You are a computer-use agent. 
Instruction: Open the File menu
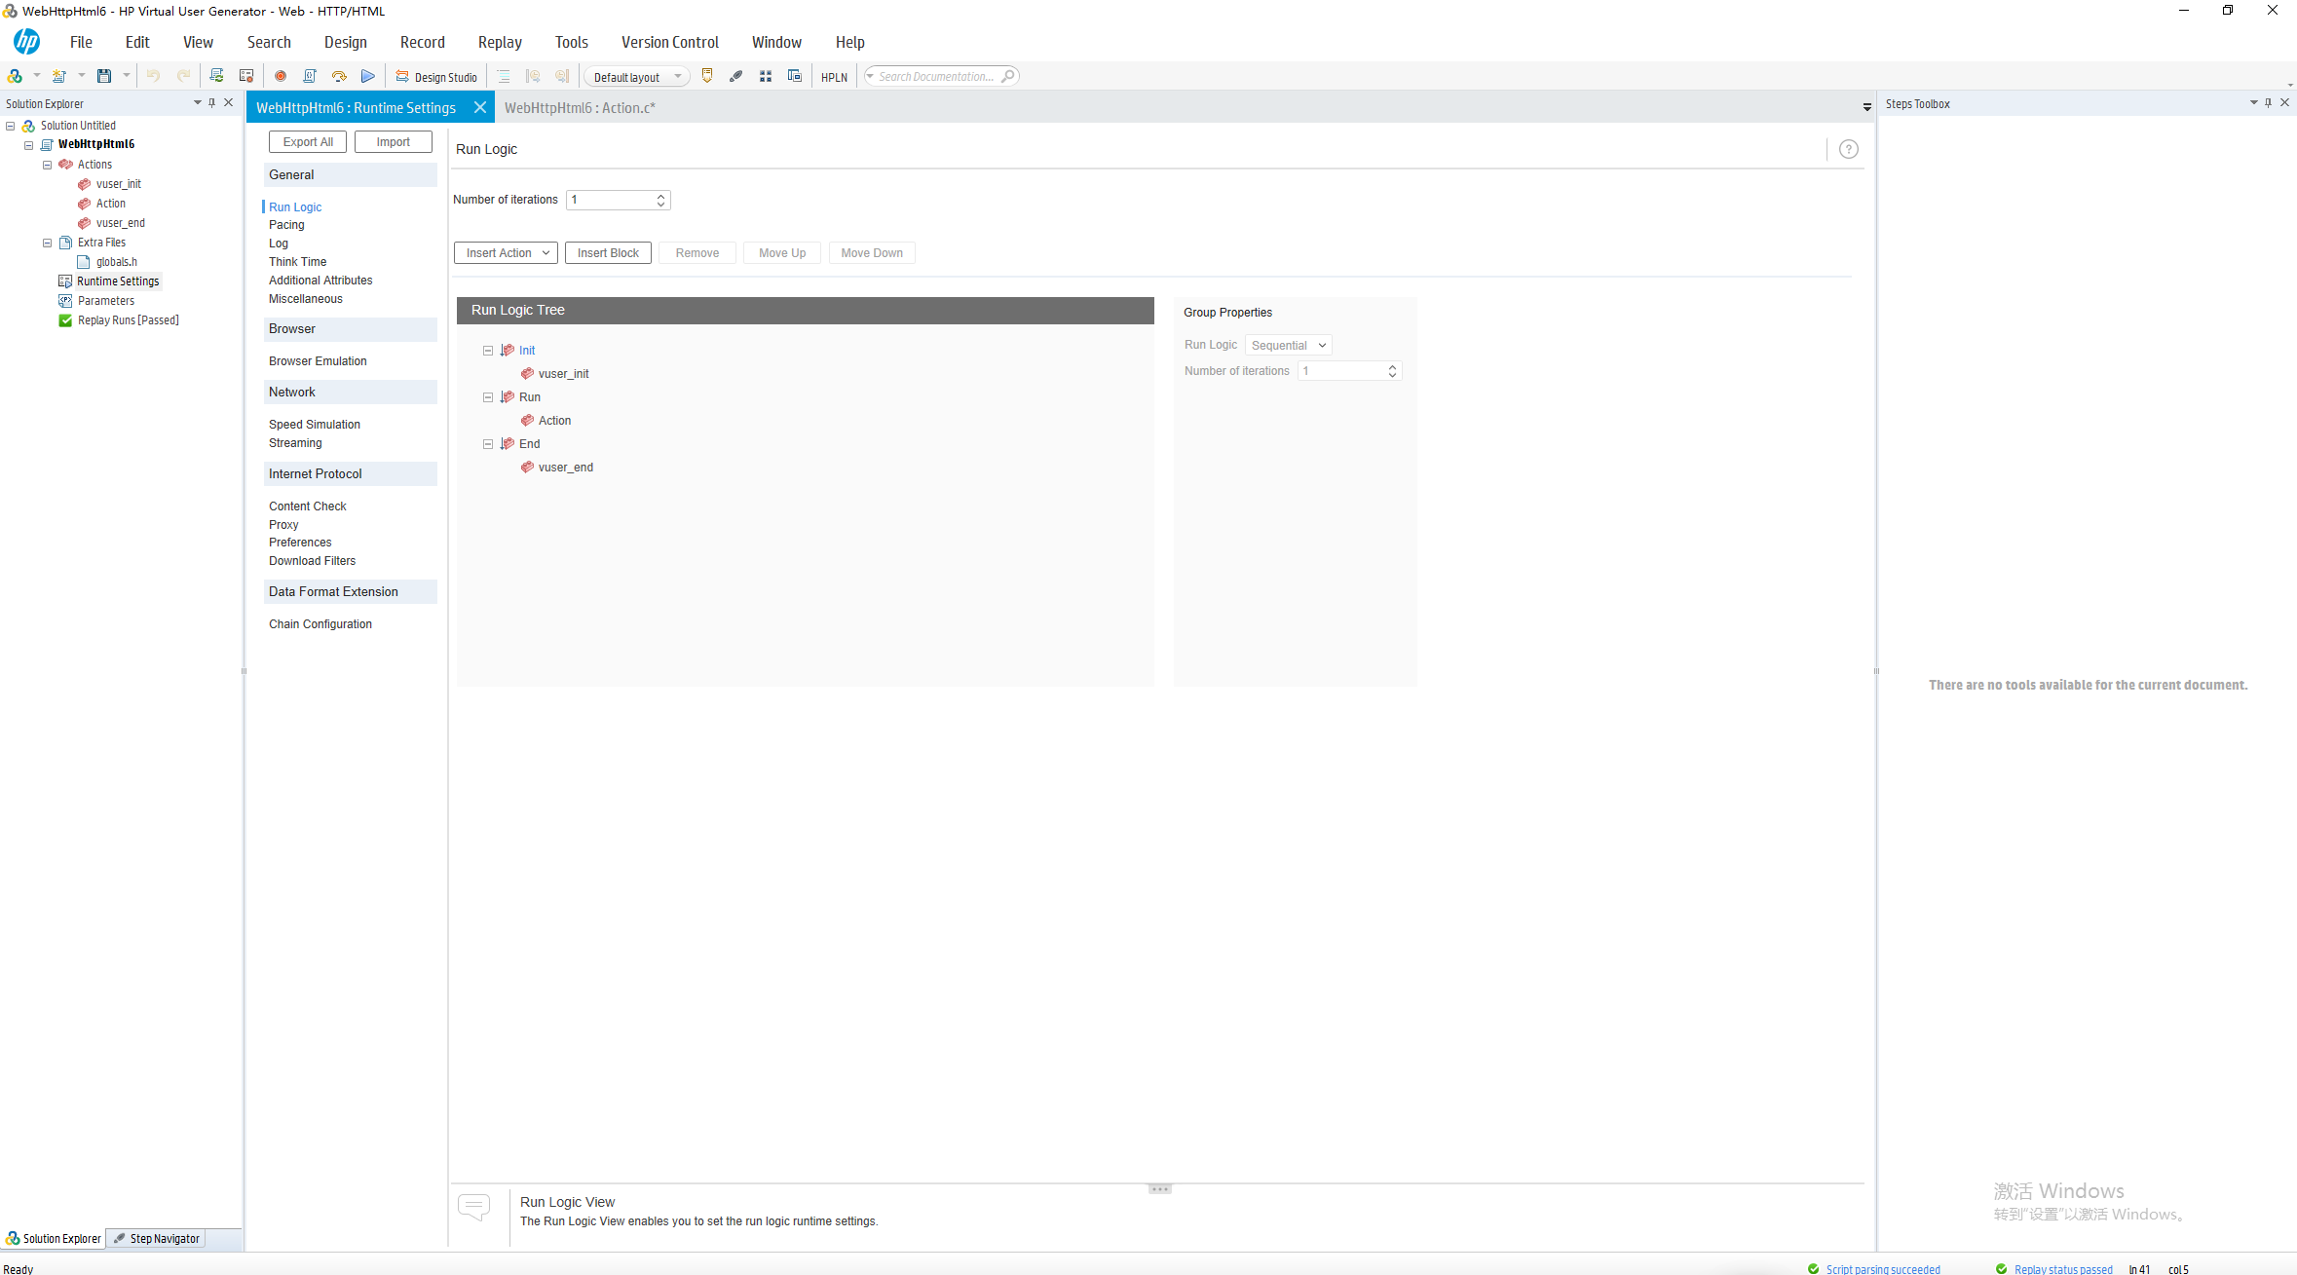point(81,42)
